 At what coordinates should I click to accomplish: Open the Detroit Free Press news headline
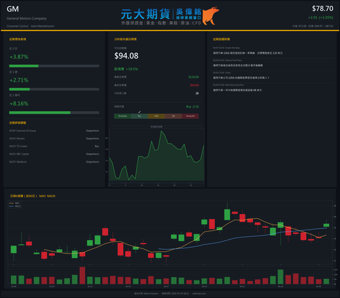click(x=238, y=65)
